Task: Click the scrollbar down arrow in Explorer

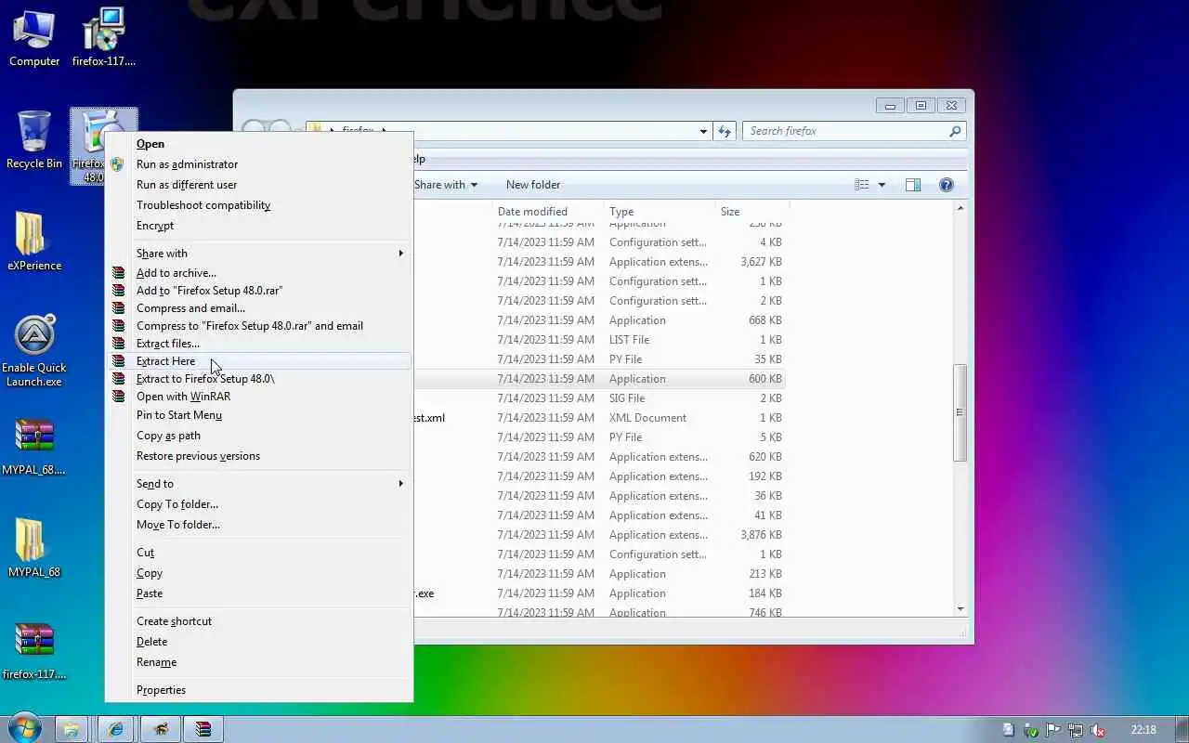Action: [x=960, y=609]
